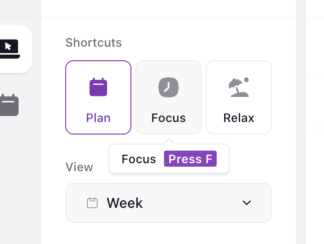Viewport: 324px width, 244px height.
Task: Click the View section heading
Action: 79,167
